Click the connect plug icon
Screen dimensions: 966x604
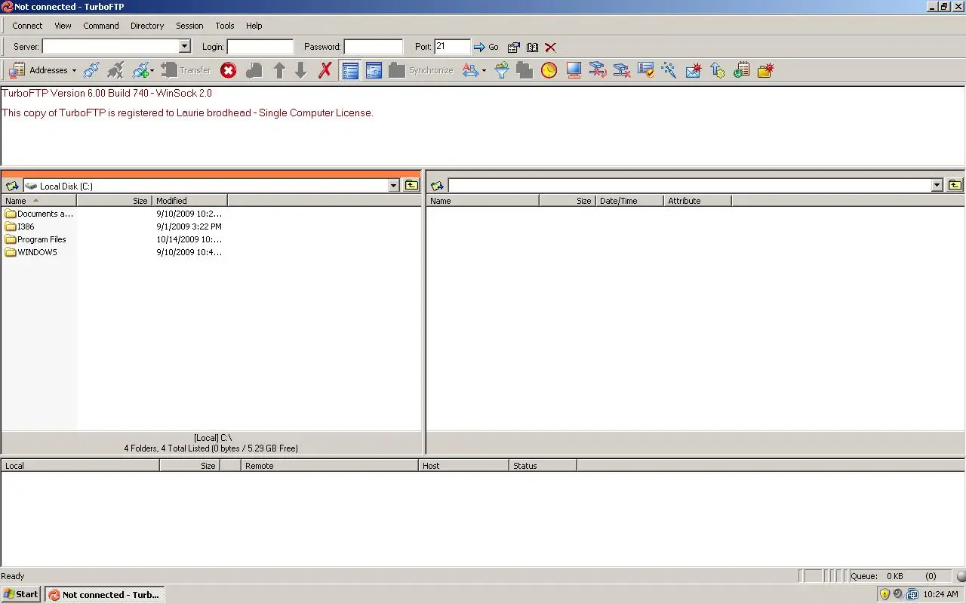click(x=91, y=70)
